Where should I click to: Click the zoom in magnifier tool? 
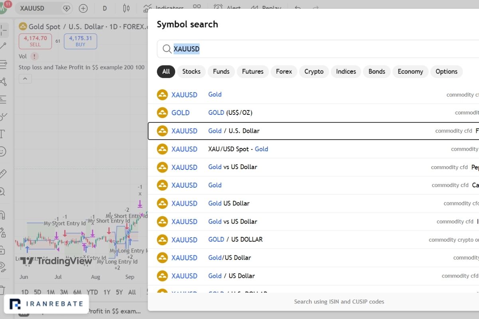tap(2, 192)
